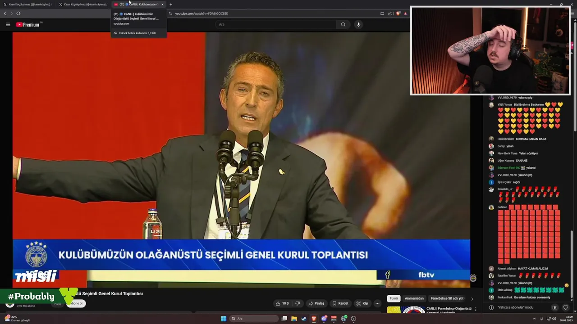Share the page via address bar share icon
Viewport: 577px width, 324px height.
[390, 13]
